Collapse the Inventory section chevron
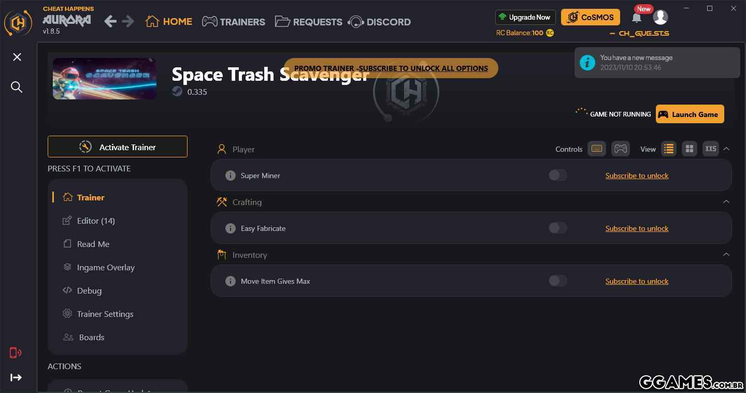This screenshot has height=393, width=746. pos(726,255)
